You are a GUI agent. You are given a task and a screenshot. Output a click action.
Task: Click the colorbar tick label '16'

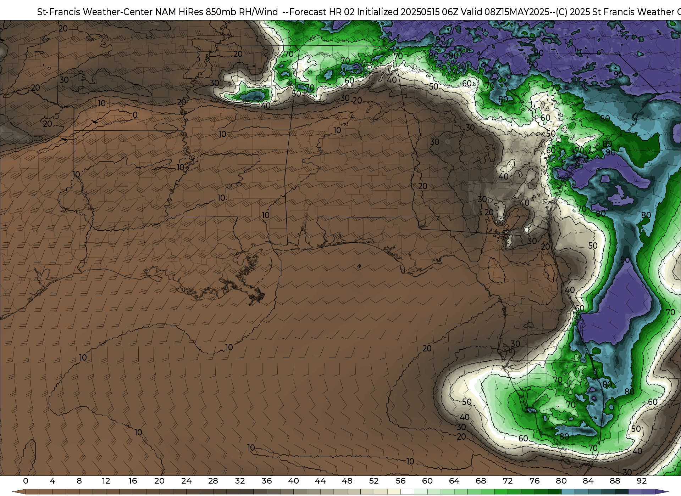[133, 481]
